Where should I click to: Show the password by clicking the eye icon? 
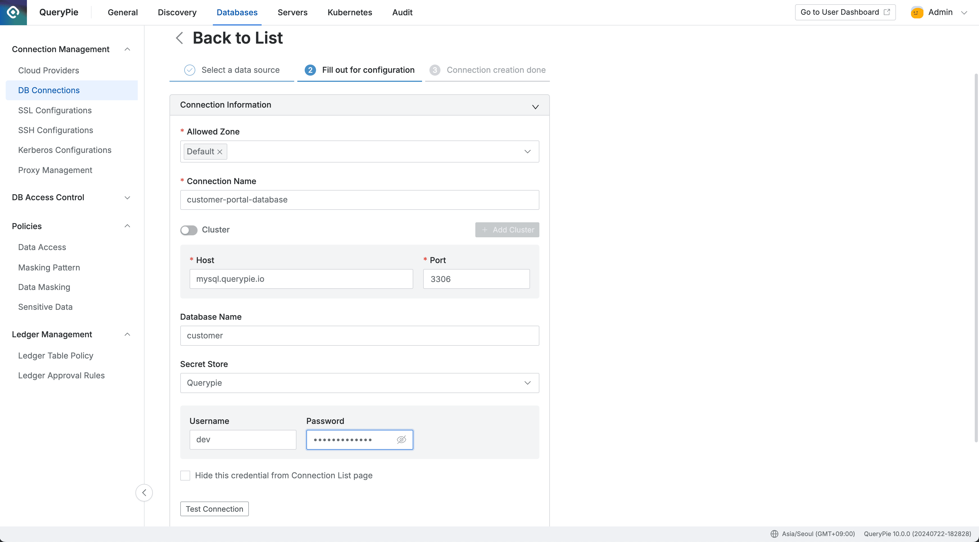click(402, 439)
